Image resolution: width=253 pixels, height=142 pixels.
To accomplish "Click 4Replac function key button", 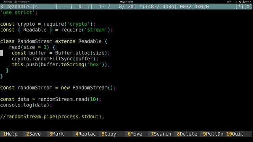I will tap(85, 134).
